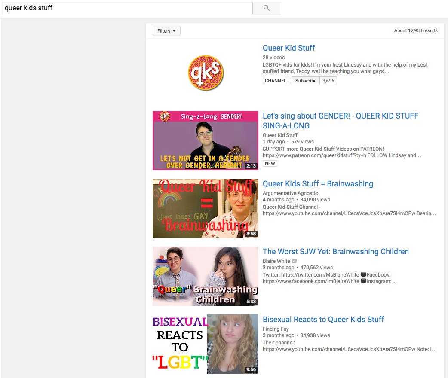Click the 9:56 duration badge on thumbnail

tap(251, 369)
